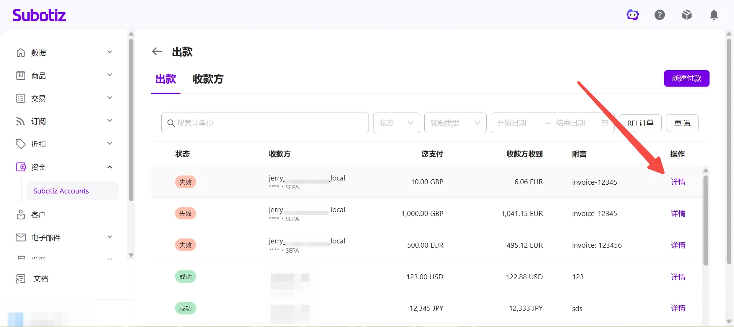Click the 订阅 feed icon in sidebar
734x327 pixels.
(x=21, y=121)
